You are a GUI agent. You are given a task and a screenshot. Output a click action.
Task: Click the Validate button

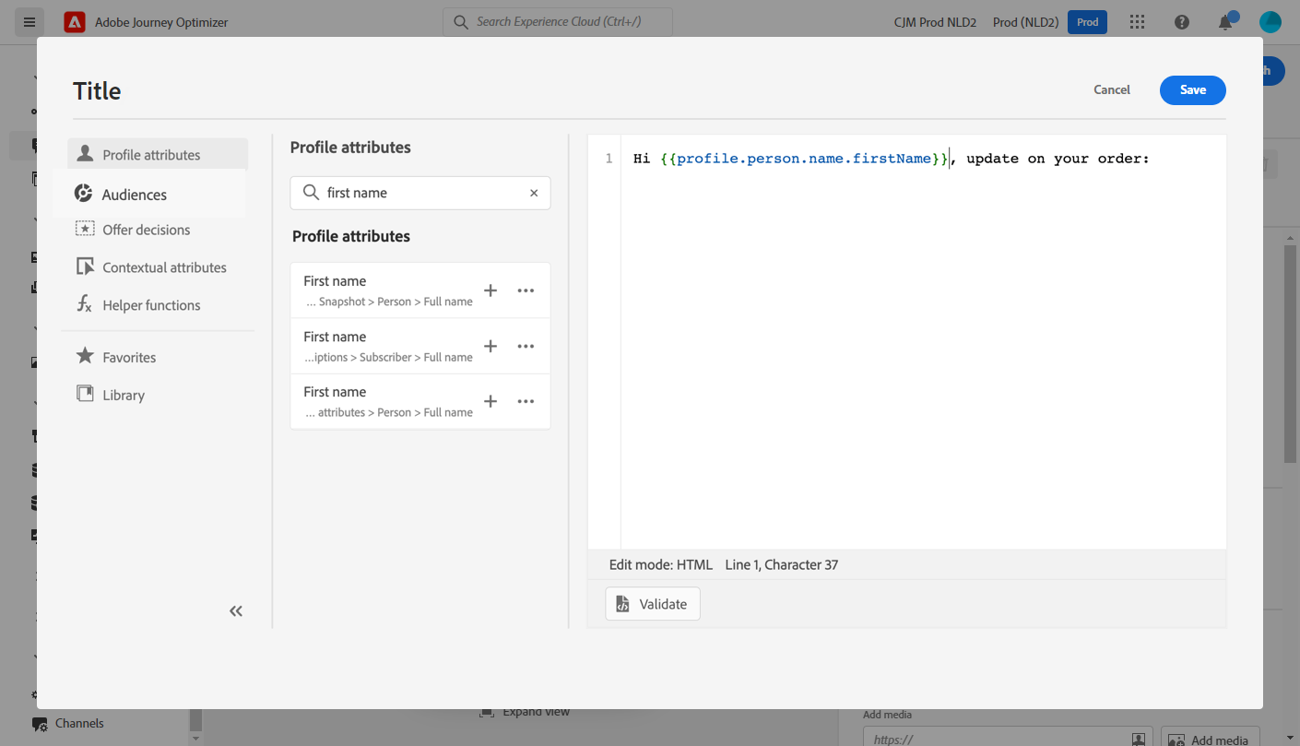click(x=653, y=604)
